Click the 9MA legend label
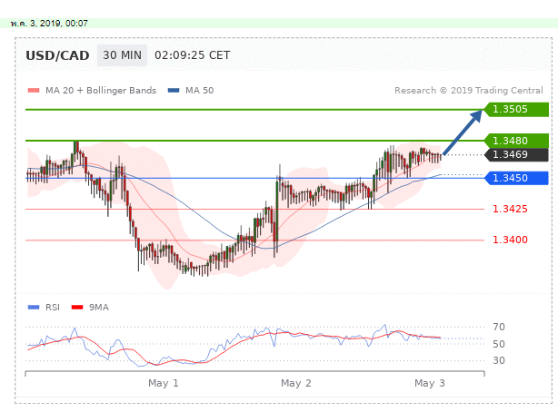558x412 pixels. [x=99, y=308]
